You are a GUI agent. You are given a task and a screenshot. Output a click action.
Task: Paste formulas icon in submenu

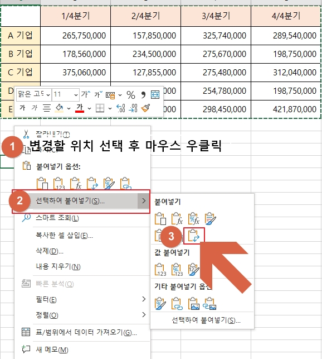[x=177, y=219]
